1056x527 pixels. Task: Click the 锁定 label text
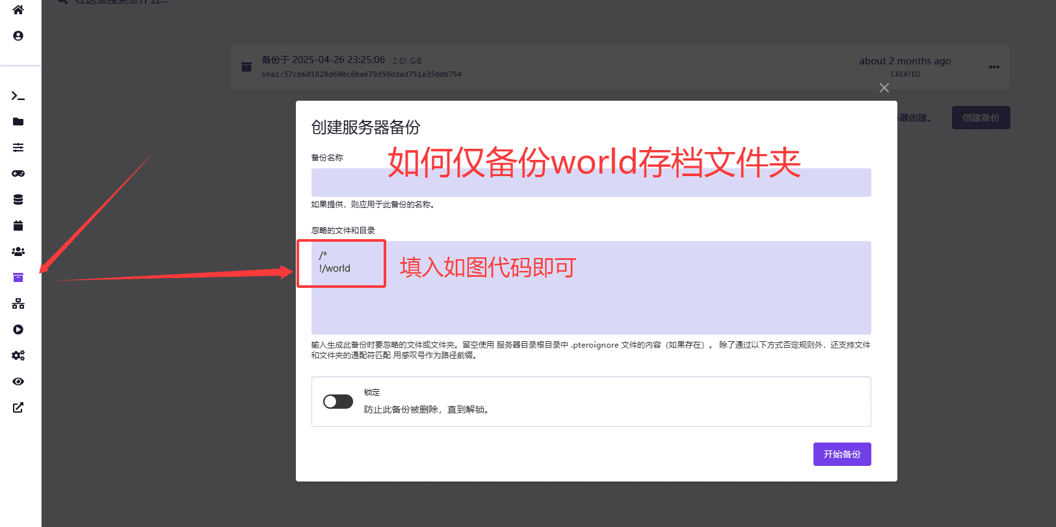point(372,392)
